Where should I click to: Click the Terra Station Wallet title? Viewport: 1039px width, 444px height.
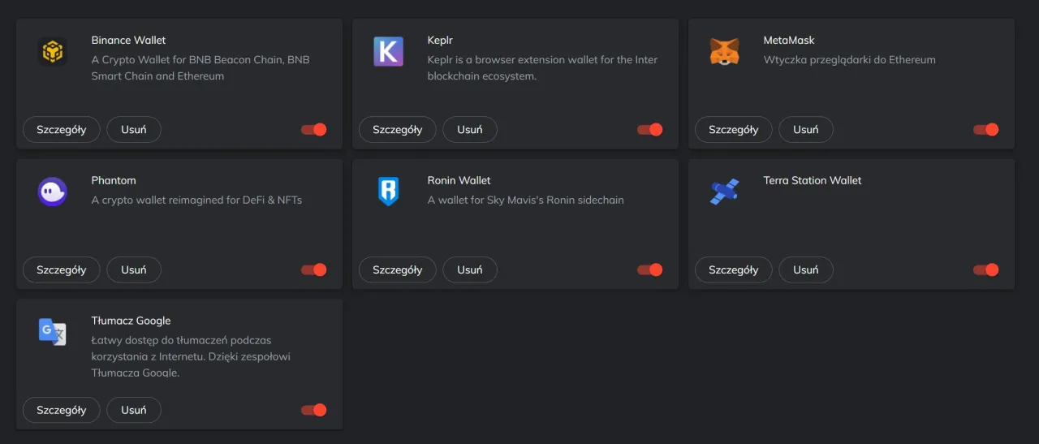tap(813, 180)
